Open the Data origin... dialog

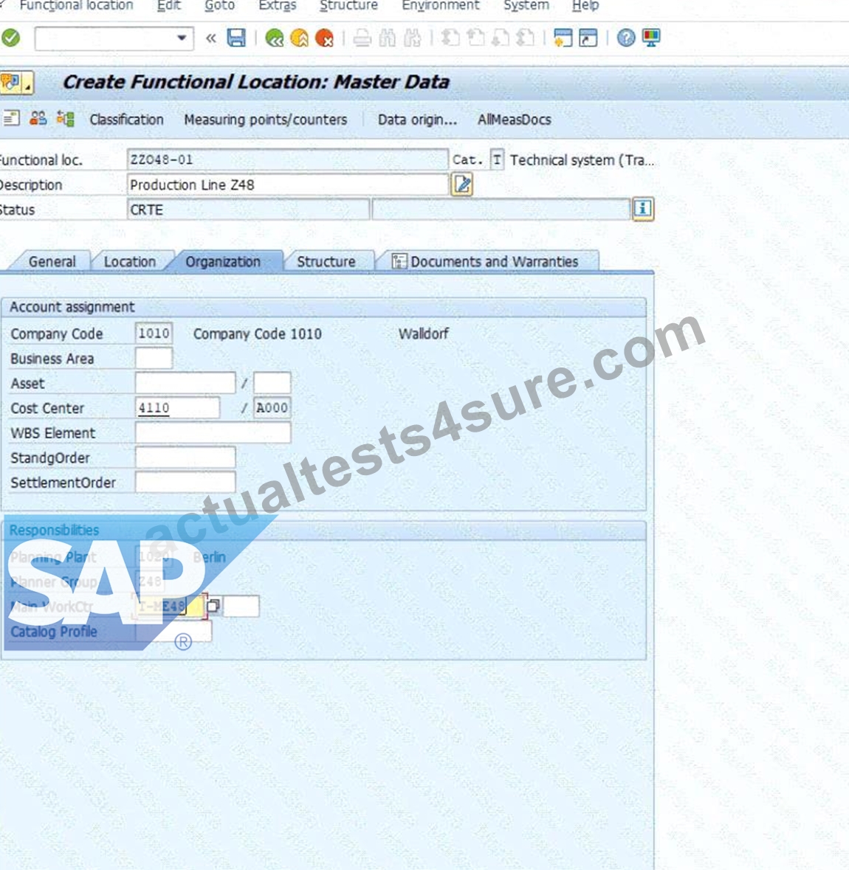(417, 120)
